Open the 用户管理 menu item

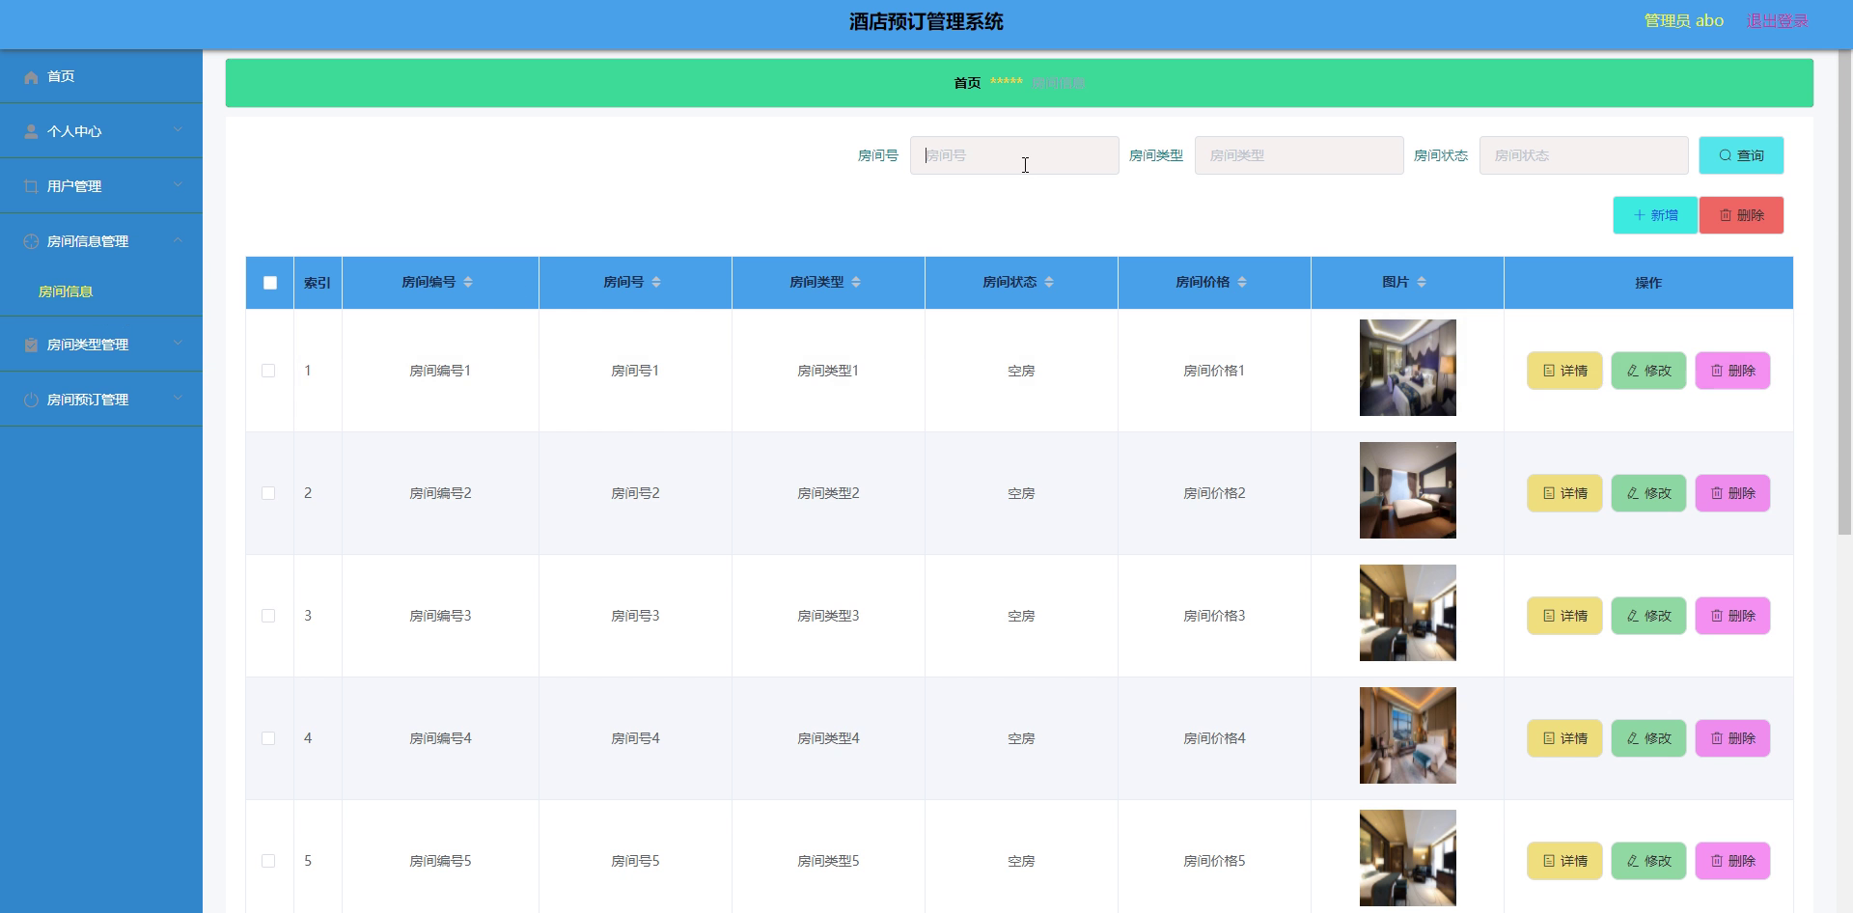pyautogui.click(x=101, y=186)
